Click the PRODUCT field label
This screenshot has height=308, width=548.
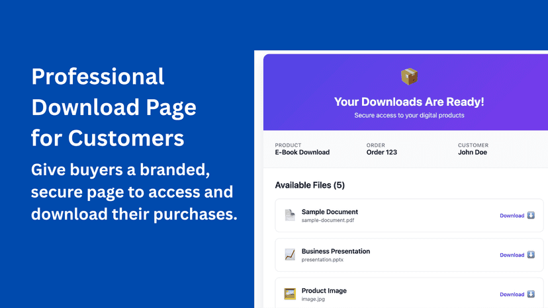pyautogui.click(x=288, y=145)
